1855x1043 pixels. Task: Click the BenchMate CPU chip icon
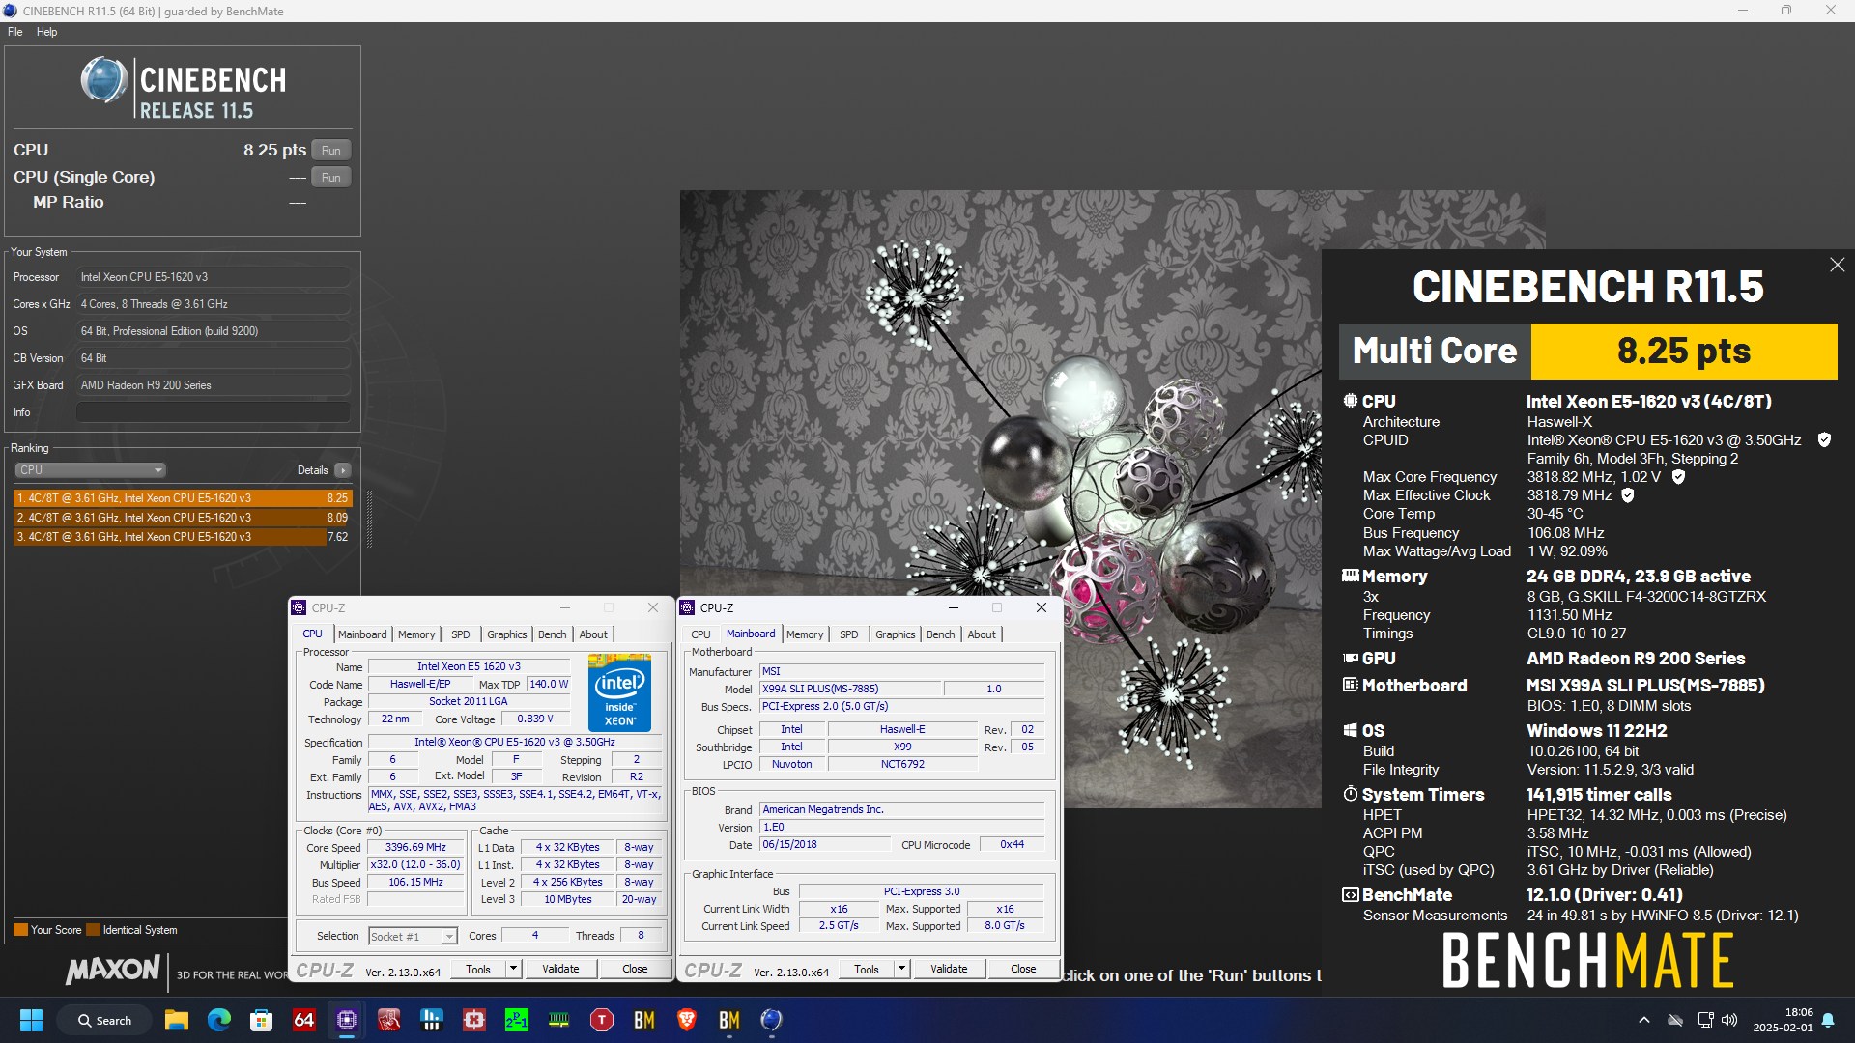(1351, 401)
